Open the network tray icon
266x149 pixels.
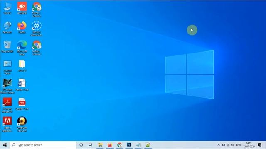click(228, 145)
